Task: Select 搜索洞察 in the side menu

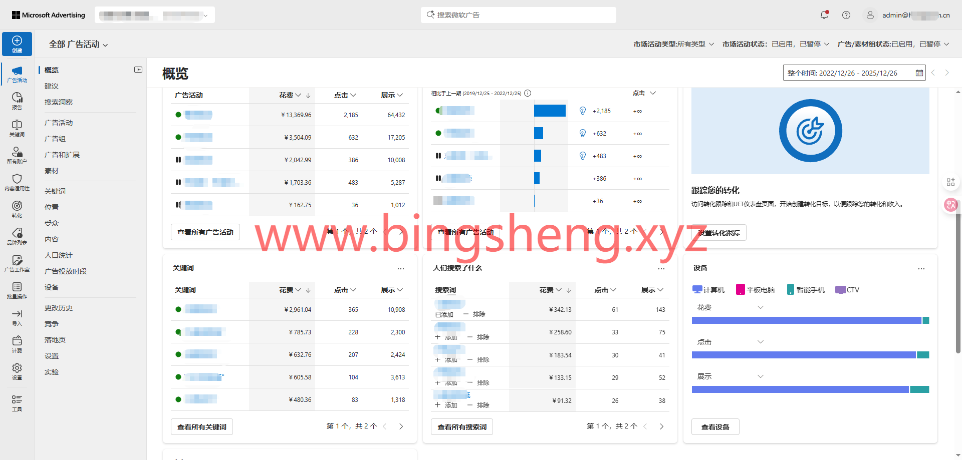Action: [x=59, y=102]
